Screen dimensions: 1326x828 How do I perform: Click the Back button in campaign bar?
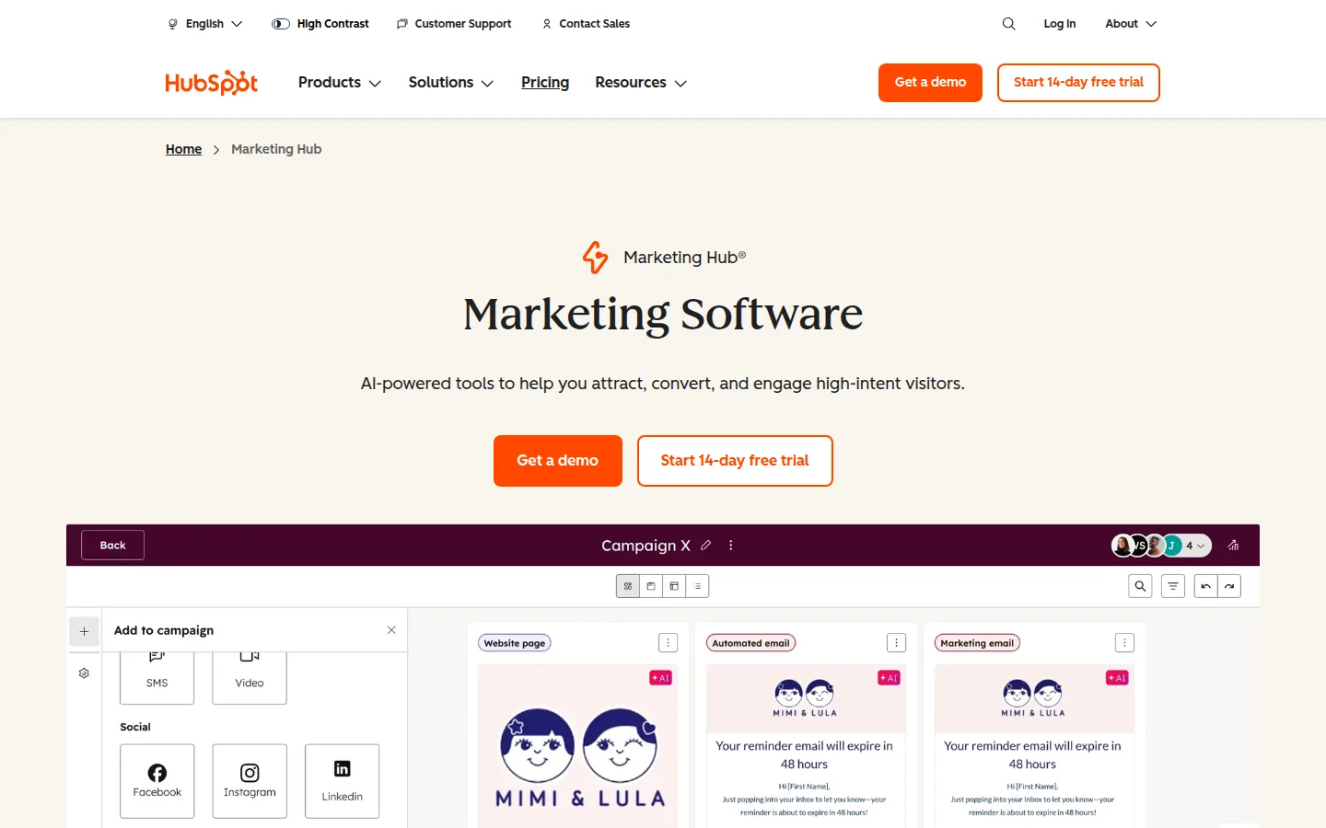112,546
